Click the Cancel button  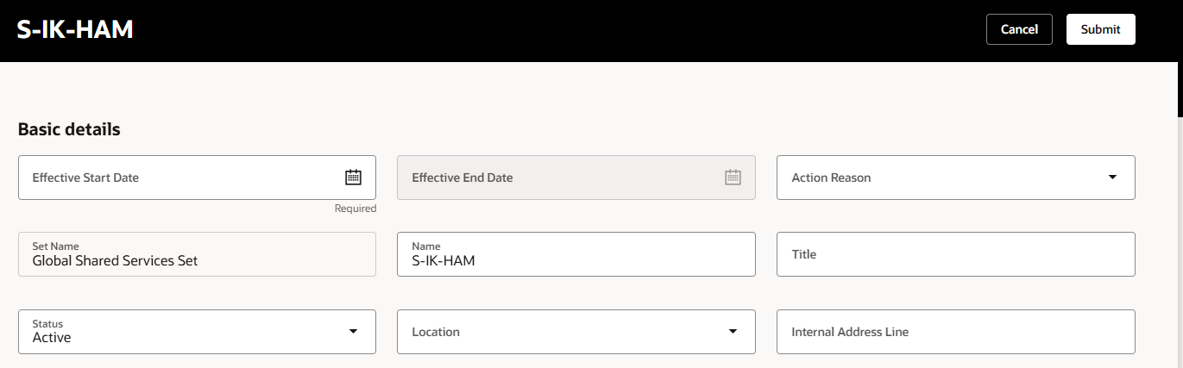(1019, 29)
